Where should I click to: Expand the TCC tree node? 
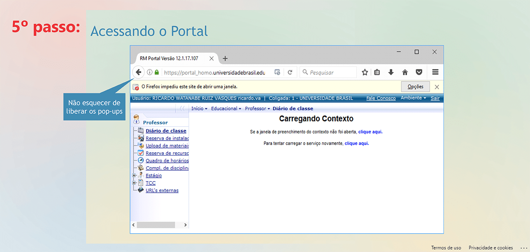(134, 183)
